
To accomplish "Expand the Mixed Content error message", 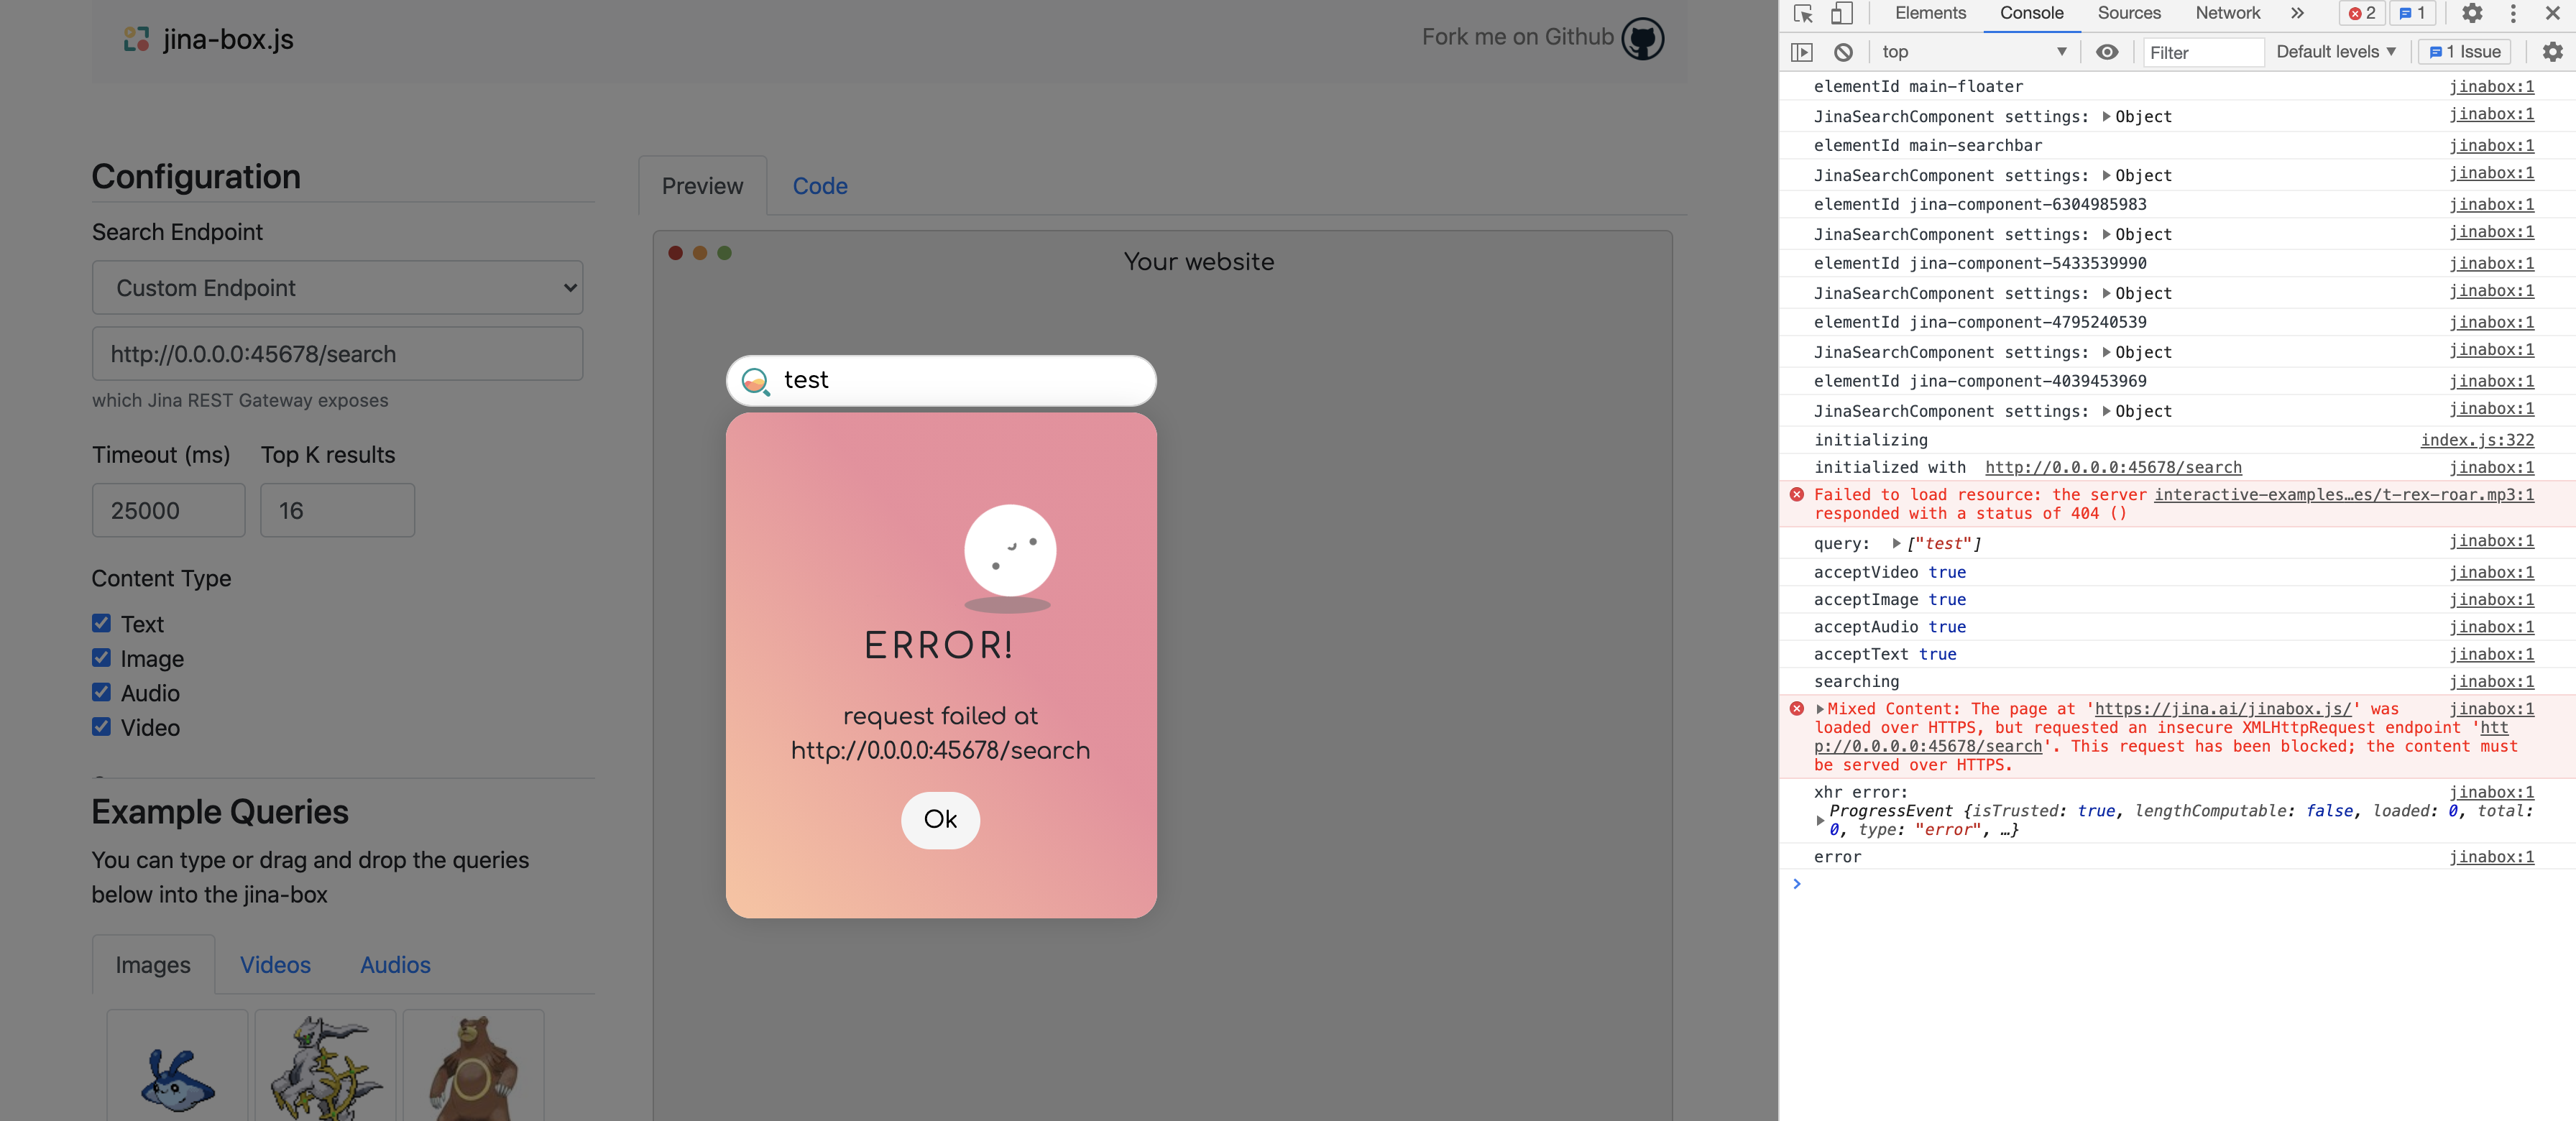I will click(x=1820, y=709).
